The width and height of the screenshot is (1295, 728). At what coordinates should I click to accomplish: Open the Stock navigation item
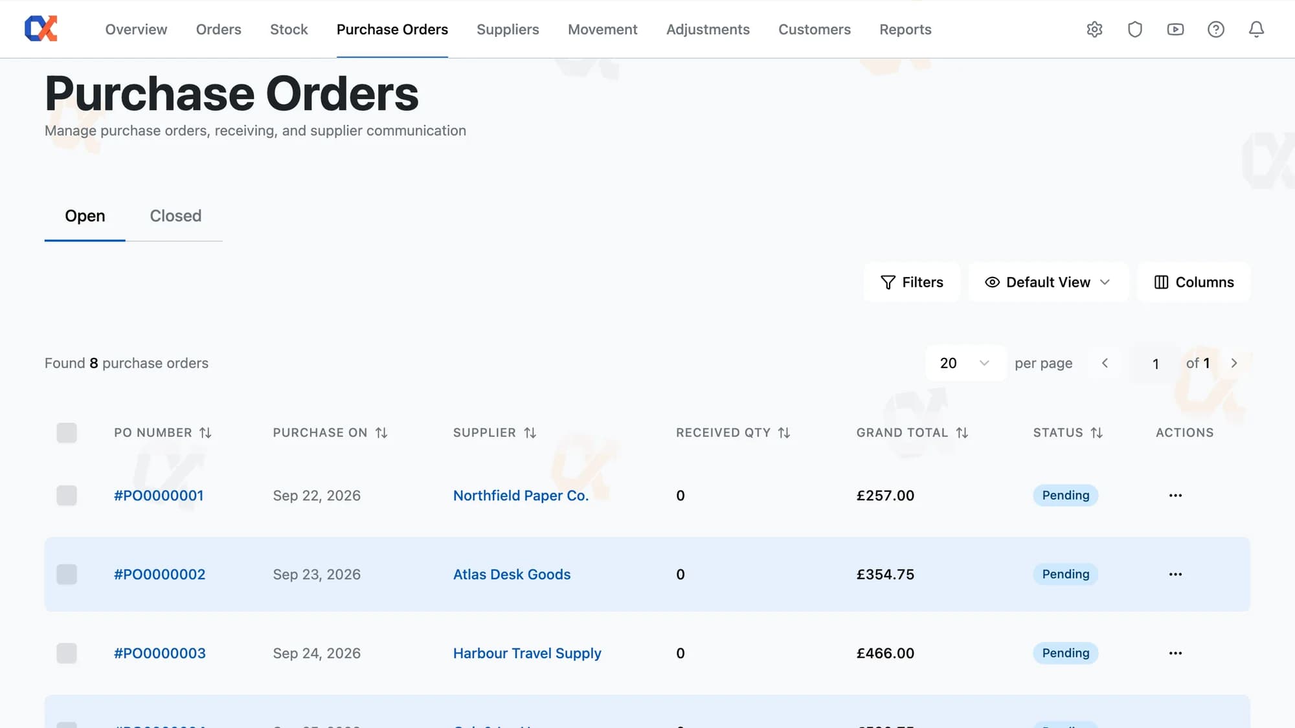[x=289, y=29]
